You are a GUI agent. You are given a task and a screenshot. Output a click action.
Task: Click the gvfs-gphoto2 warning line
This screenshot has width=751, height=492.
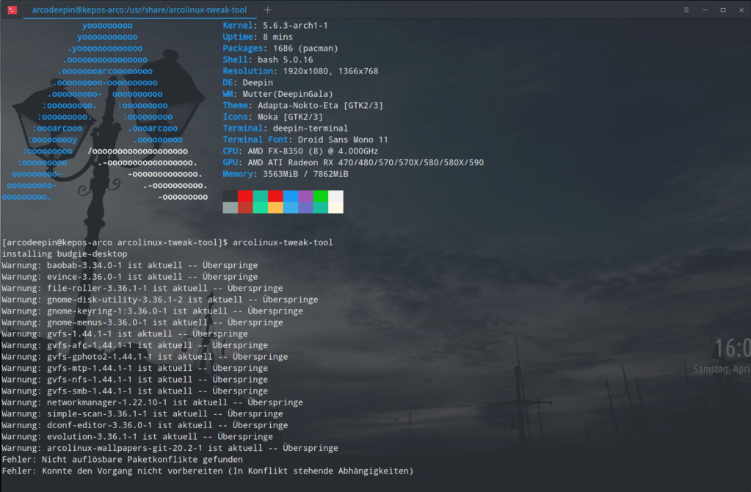(145, 357)
